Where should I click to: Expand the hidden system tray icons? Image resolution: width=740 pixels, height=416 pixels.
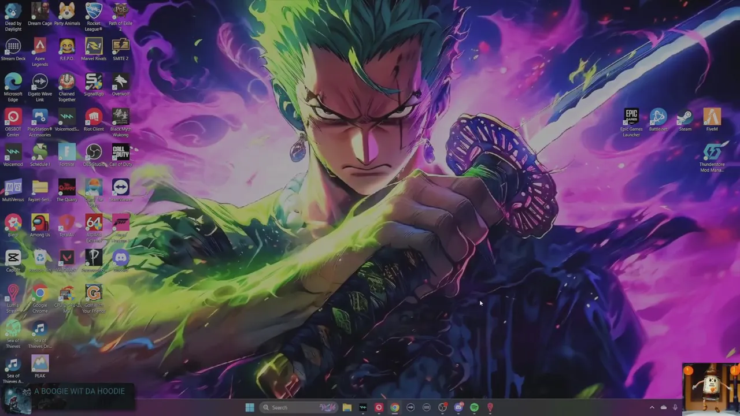tap(652, 407)
